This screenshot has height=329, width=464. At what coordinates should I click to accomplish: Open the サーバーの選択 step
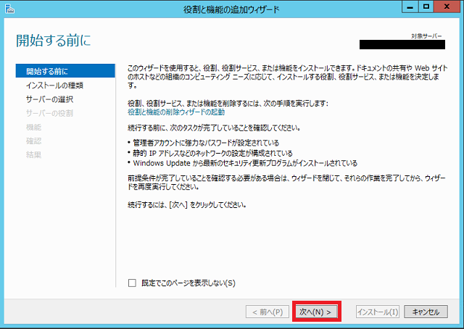click(x=49, y=99)
